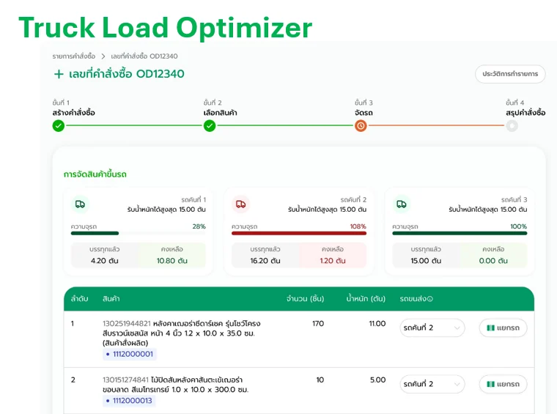Click the step 1 green checkmark circle

pyautogui.click(x=59, y=126)
